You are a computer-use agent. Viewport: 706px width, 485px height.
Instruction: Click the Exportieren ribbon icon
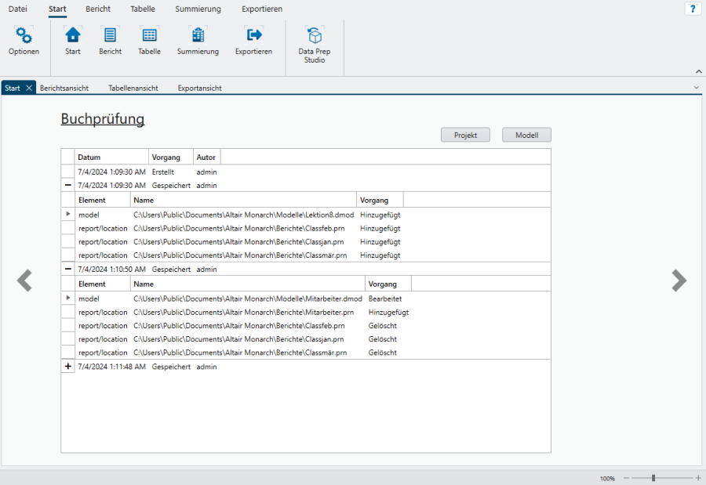253,36
